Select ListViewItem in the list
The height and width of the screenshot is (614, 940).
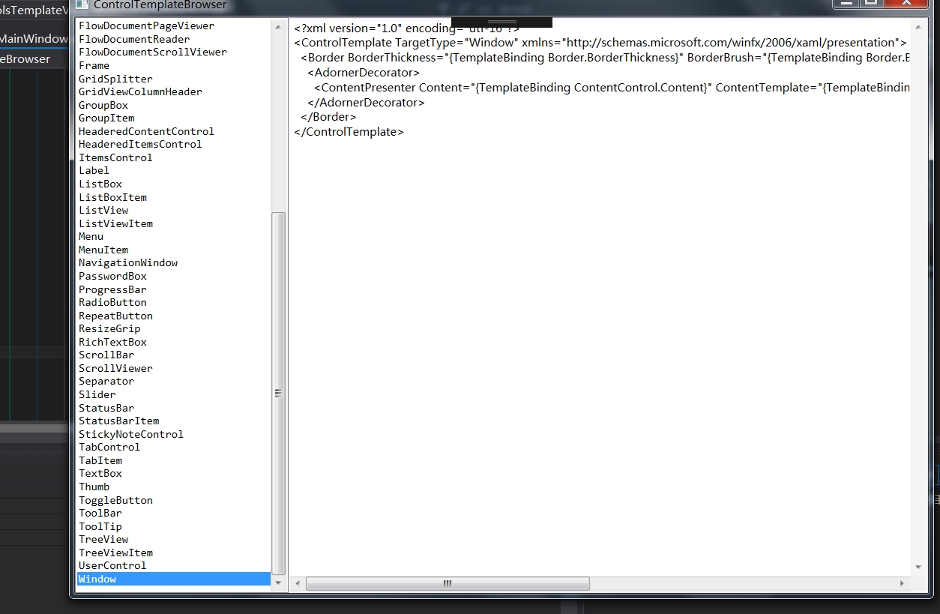point(174,223)
